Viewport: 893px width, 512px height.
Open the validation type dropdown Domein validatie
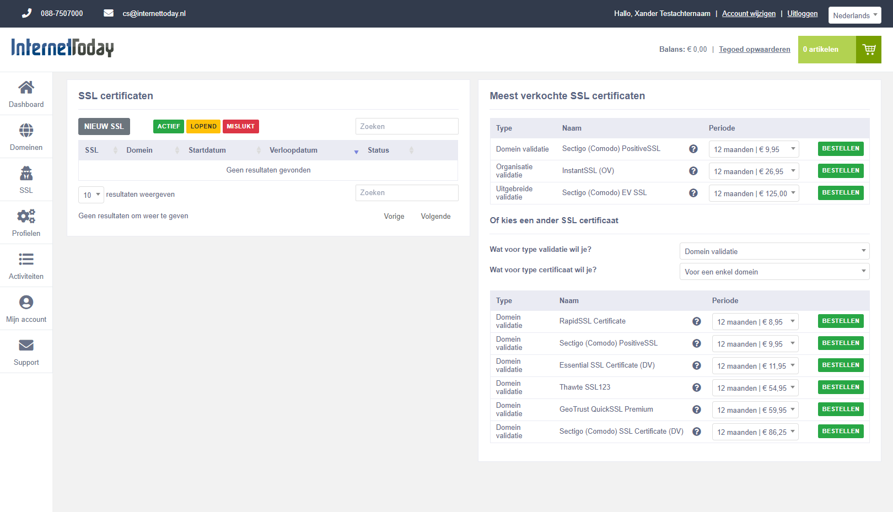pyautogui.click(x=774, y=251)
